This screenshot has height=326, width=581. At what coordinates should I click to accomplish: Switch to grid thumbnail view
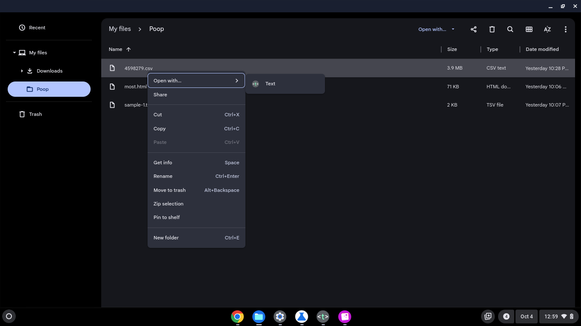[529, 29]
